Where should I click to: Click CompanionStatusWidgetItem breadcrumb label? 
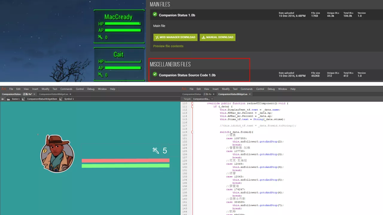click(x=42, y=99)
